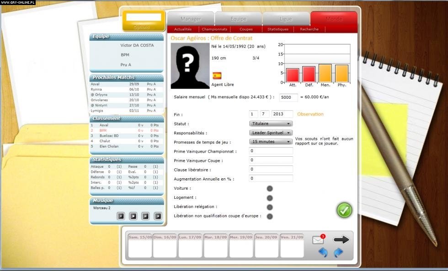This screenshot has width=448, height=271.
Task: Open the Statut dropdown set to Titulaire
Action: (270, 123)
